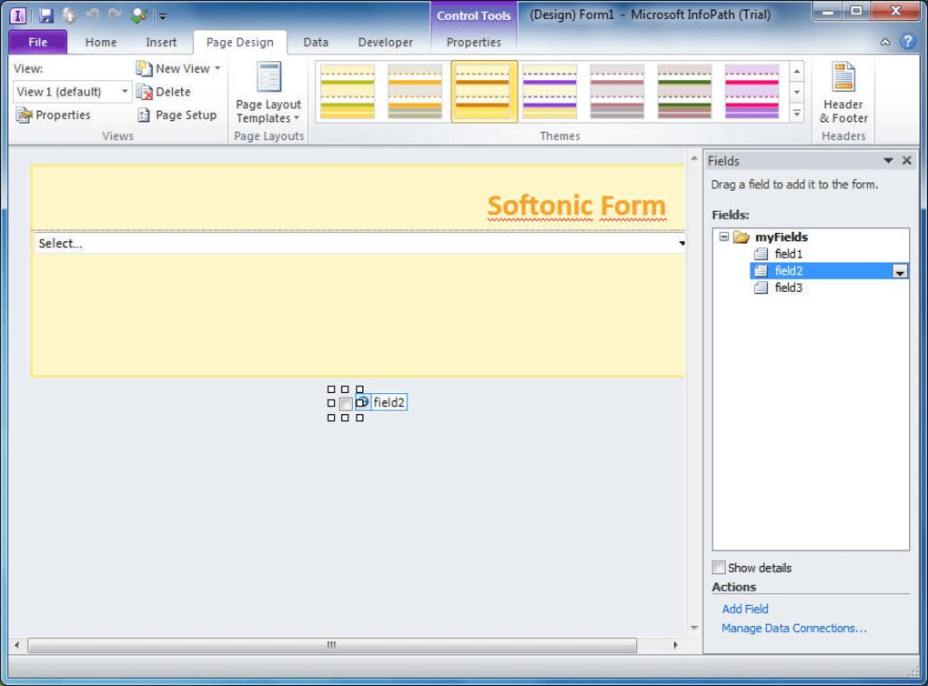This screenshot has width=928, height=686.
Task: Open Help with the question mark icon
Action: tap(907, 42)
